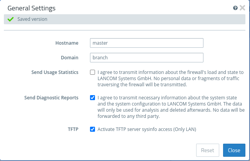Click the Send Usage Statistics label

tap(55, 72)
